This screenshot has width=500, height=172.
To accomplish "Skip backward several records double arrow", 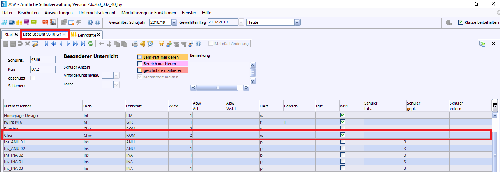I will click(54, 44).
